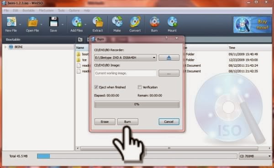This screenshot has height=168, width=274.
Task: Click the Cancel button
Action: pyautogui.click(x=169, y=122)
